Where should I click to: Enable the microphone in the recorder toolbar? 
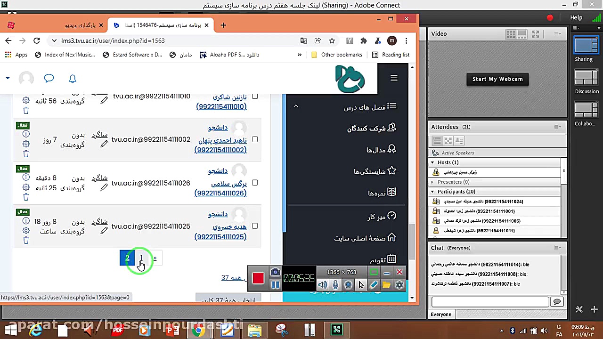click(x=335, y=284)
